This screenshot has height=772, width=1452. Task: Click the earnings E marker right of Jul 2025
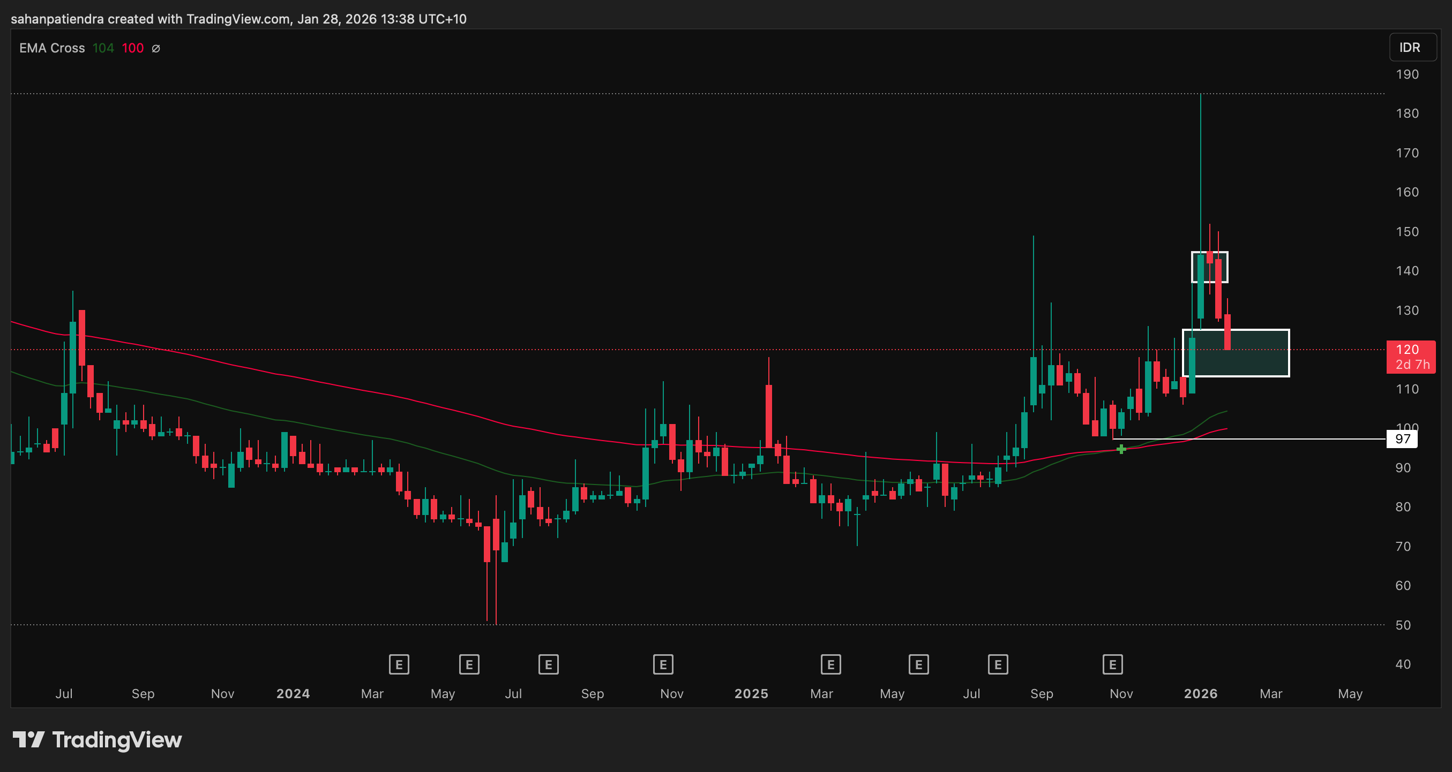998,664
